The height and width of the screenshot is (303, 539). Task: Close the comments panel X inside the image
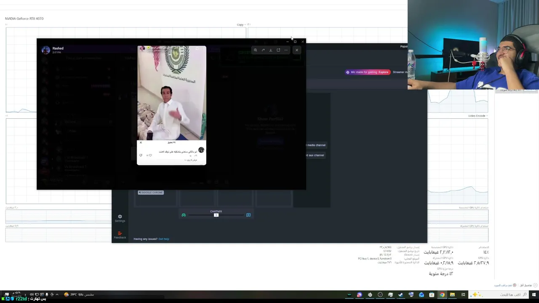tap(141, 143)
